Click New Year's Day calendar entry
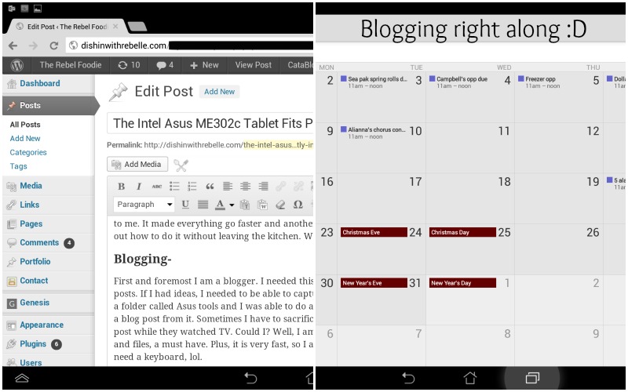 point(462,283)
